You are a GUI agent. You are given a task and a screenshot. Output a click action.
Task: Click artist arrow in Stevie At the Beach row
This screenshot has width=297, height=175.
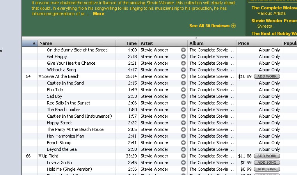(183, 76)
